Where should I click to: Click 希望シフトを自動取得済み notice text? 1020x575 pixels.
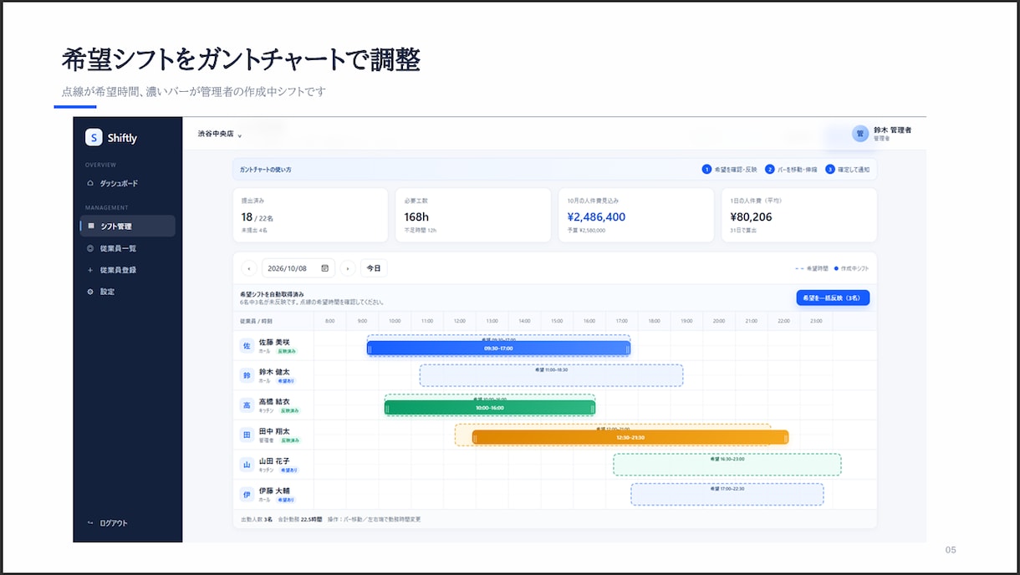pyautogui.click(x=270, y=294)
